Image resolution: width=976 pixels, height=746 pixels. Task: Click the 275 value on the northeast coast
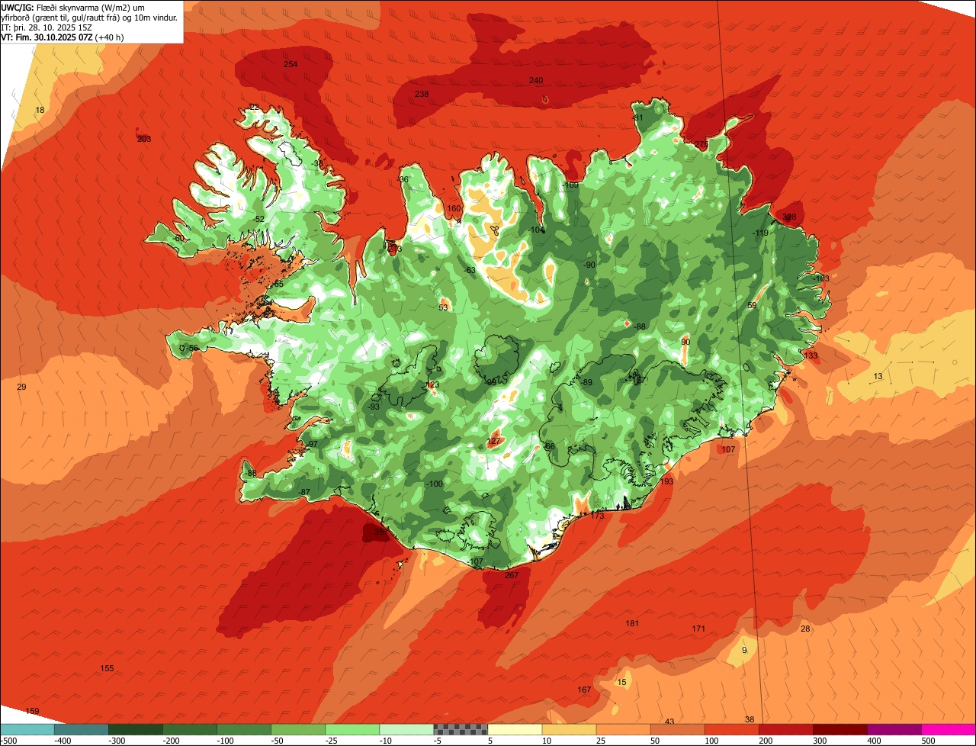(701, 145)
